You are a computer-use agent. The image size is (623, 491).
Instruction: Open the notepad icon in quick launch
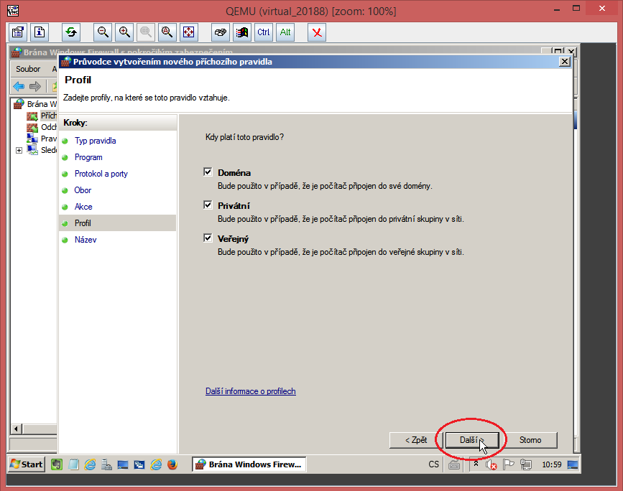[x=73, y=464]
